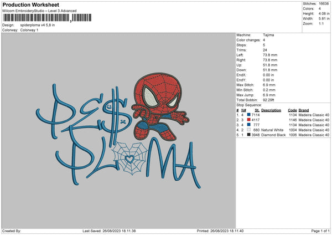Select the Diamond Black color swatch
The width and height of the screenshot is (332, 235).
pos(249,135)
